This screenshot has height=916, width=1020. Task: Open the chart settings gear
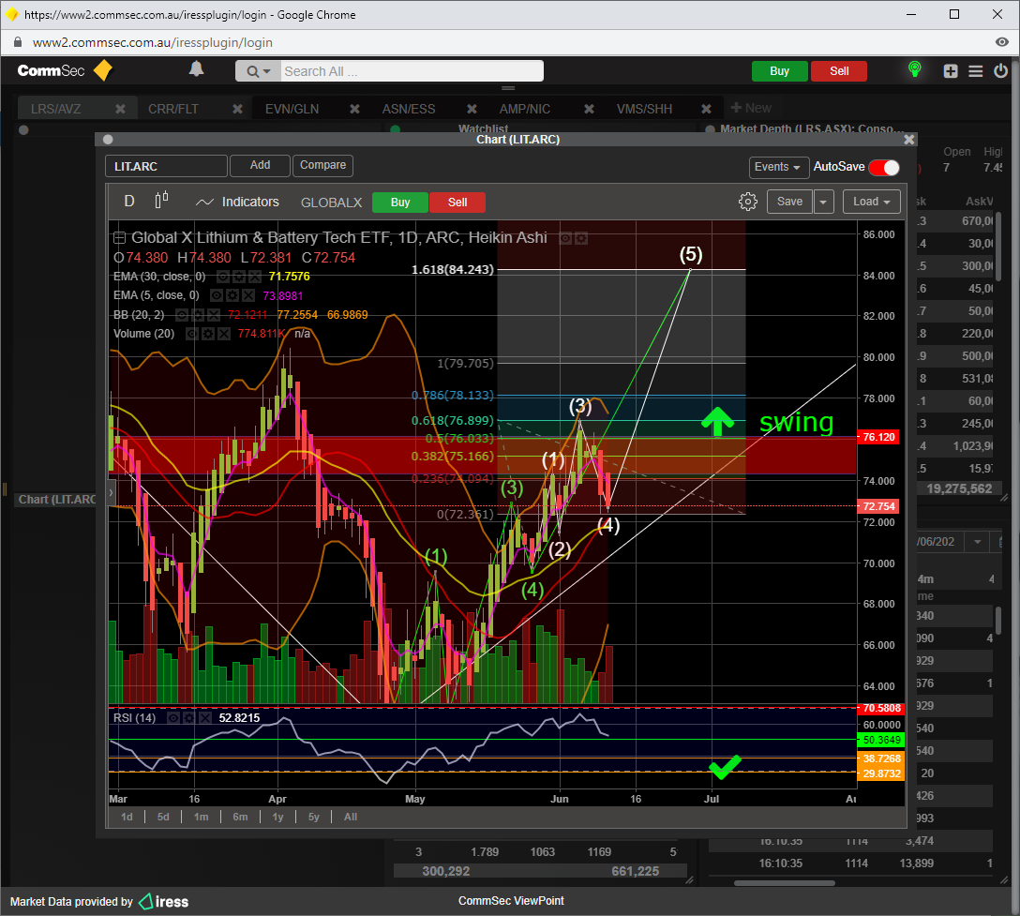(x=747, y=202)
